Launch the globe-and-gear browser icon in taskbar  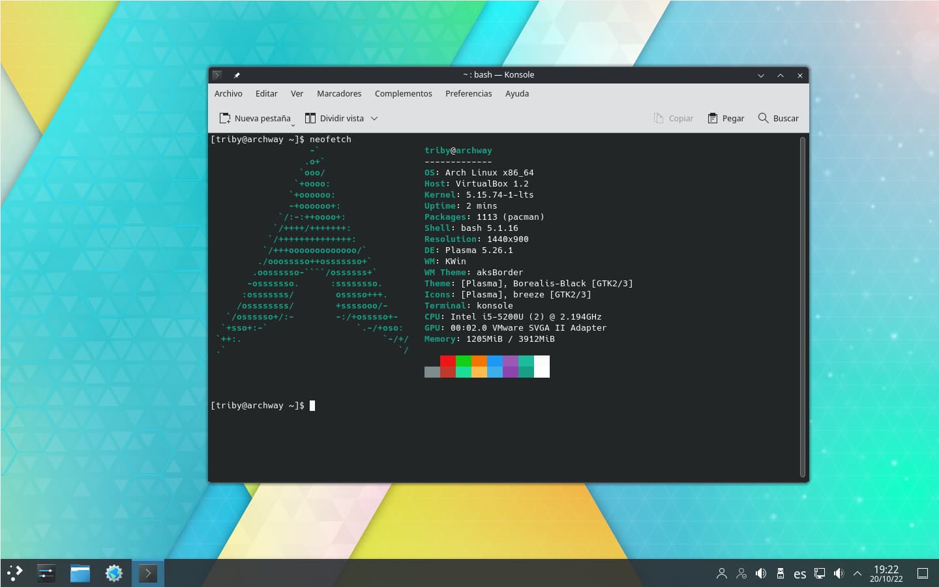(113, 573)
